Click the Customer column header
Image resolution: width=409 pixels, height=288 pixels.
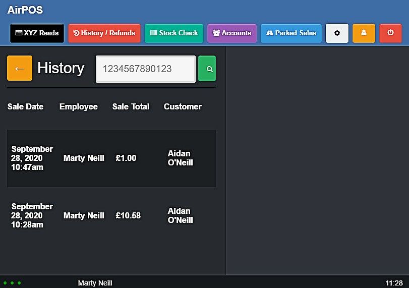(x=183, y=106)
